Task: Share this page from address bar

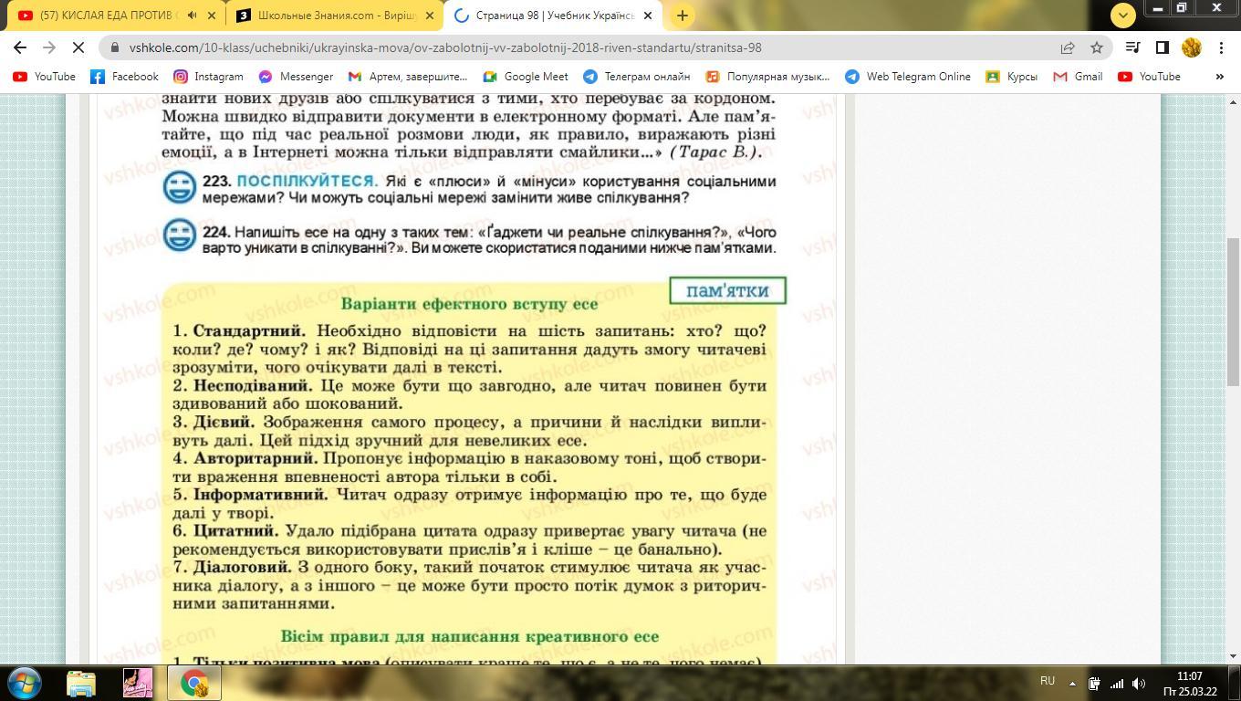Action: pos(1067,47)
